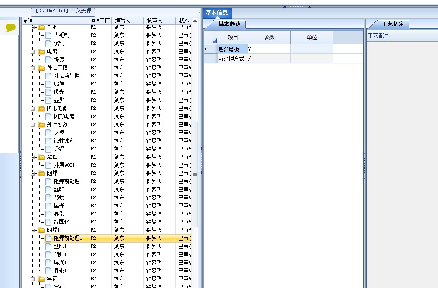Screen dimensions: 438x288
Task: Sort by the 编写人 column header
Action: tap(128, 21)
